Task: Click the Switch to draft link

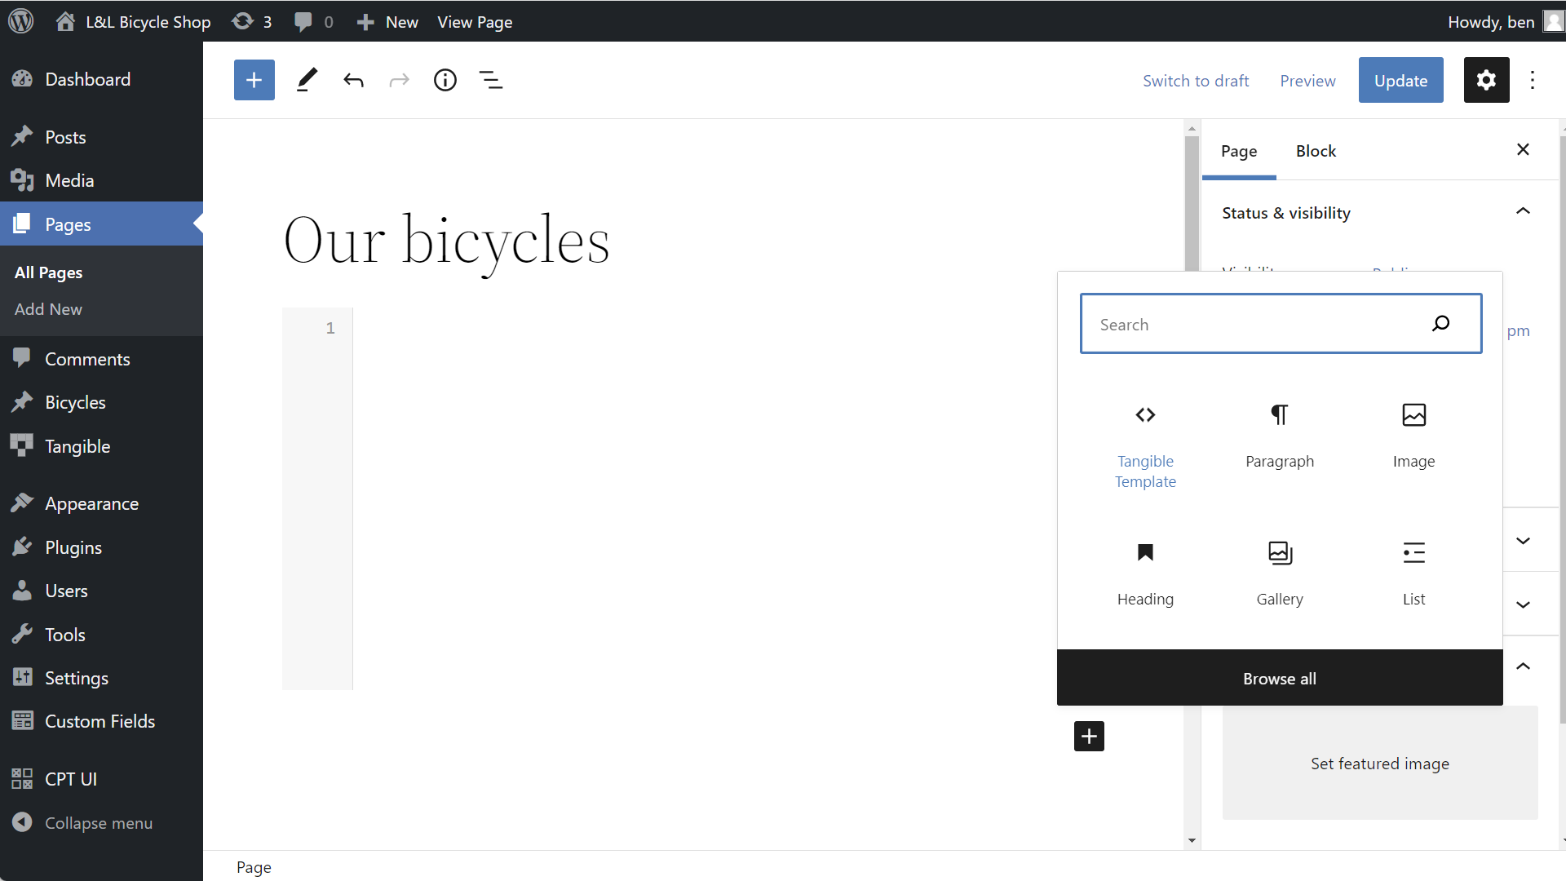Action: (x=1195, y=80)
